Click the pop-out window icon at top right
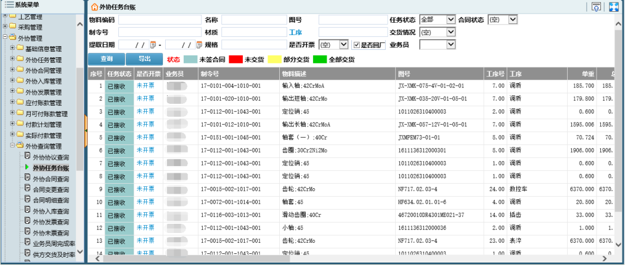 (x=595, y=7)
